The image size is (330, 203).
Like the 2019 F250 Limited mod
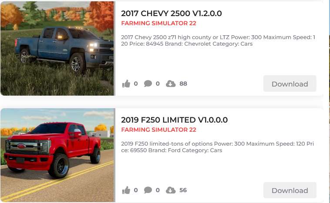point(126,190)
